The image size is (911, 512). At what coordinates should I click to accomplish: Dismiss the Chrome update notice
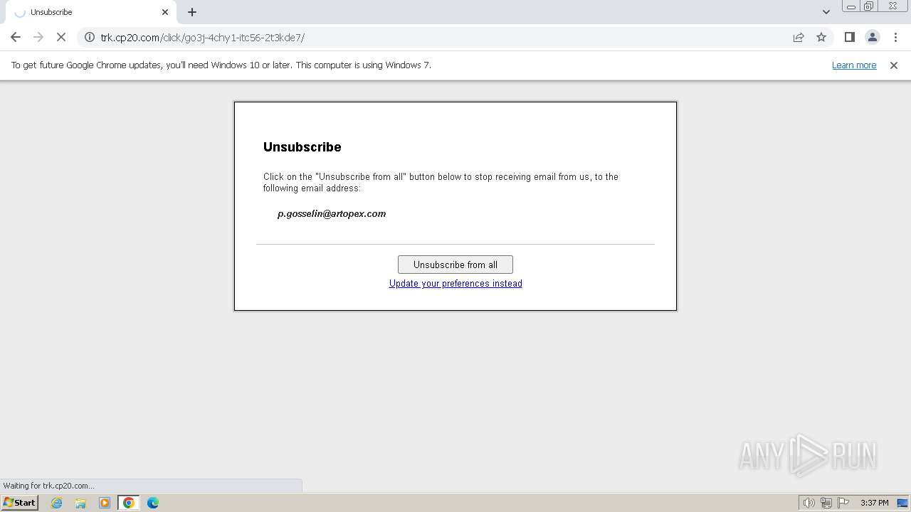coord(894,65)
